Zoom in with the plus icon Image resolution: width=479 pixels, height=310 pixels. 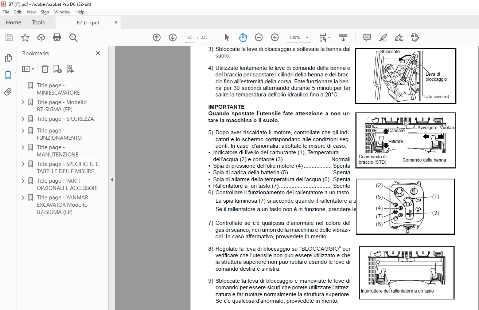(275, 37)
